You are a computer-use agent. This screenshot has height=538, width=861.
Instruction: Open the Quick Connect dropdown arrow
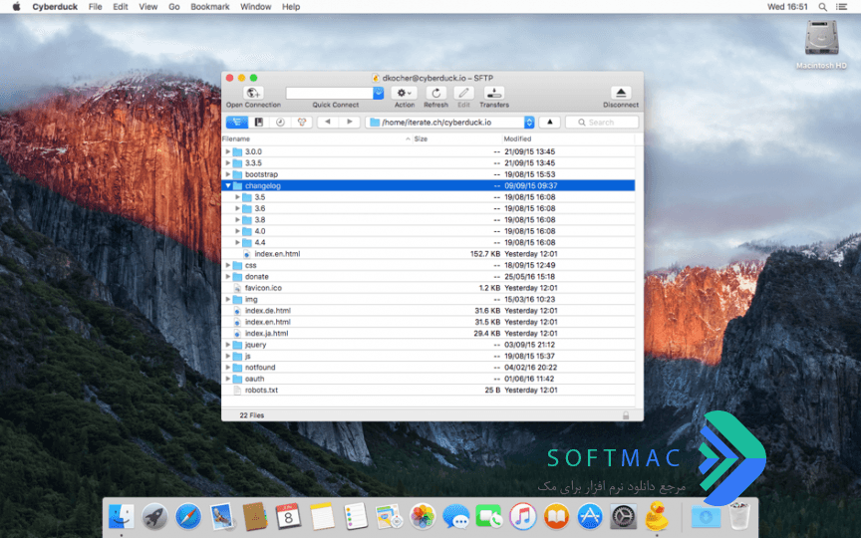pyautogui.click(x=379, y=94)
